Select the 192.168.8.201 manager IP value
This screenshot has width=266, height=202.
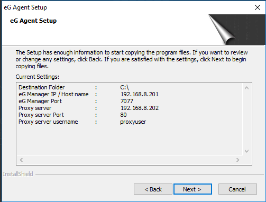(x=140, y=94)
